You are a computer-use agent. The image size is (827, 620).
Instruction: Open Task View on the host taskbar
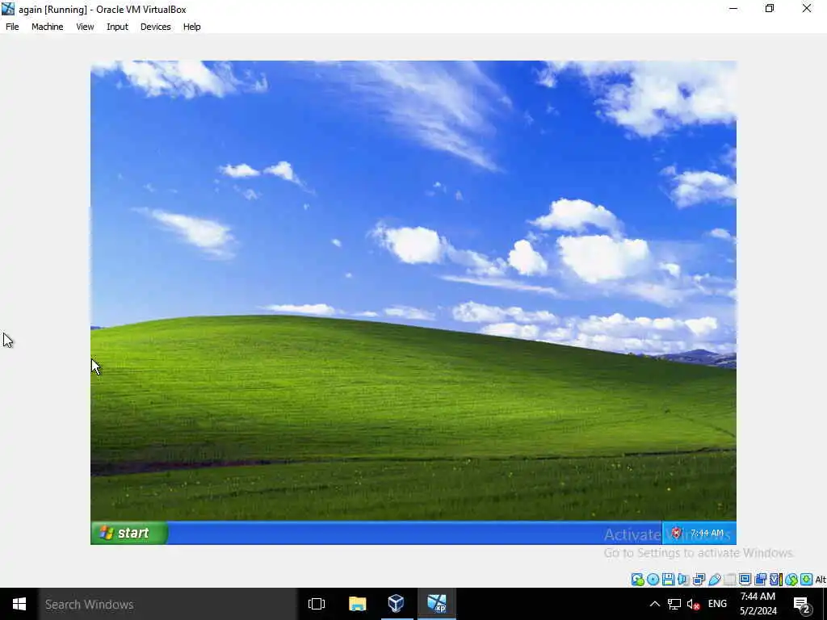[317, 604]
